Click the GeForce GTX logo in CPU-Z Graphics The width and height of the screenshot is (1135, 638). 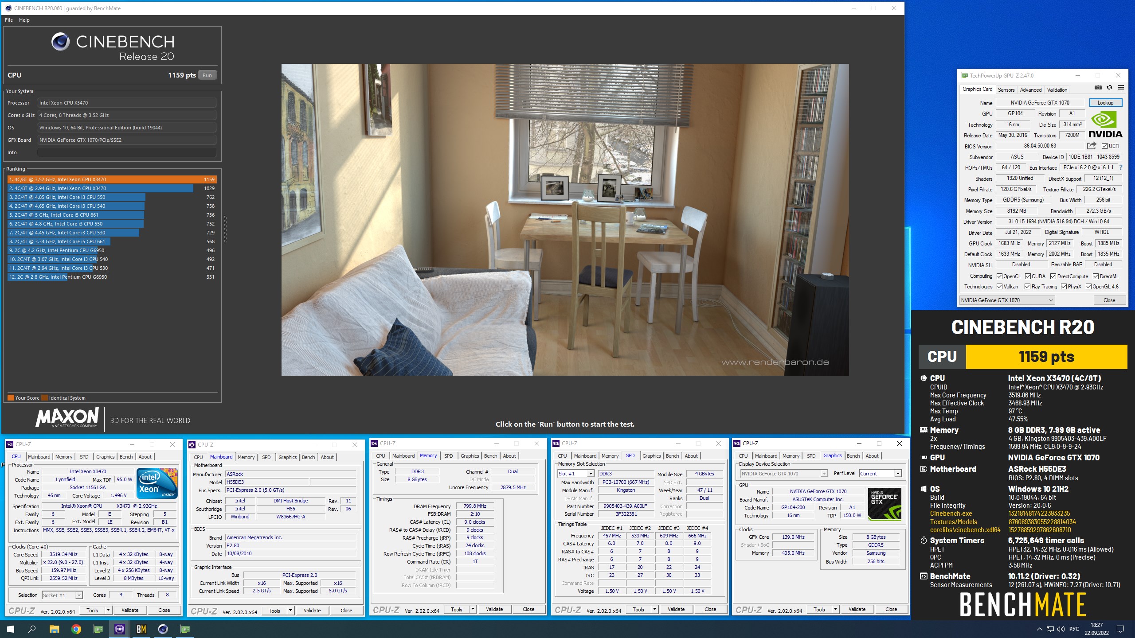point(885,504)
